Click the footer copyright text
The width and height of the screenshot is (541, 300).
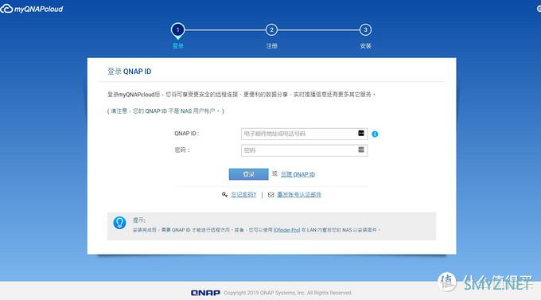pyautogui.click(x=288, y=293)
